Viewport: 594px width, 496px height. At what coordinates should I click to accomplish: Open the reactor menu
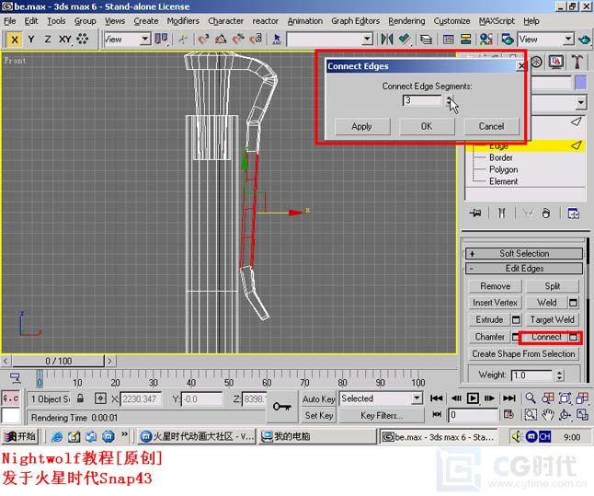click(265, 21)
